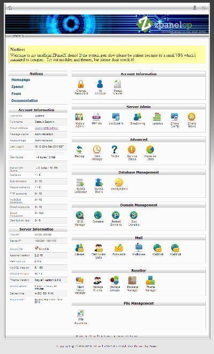Open the PHPInfo icon
214x354 pixels.
coord(96,117)
